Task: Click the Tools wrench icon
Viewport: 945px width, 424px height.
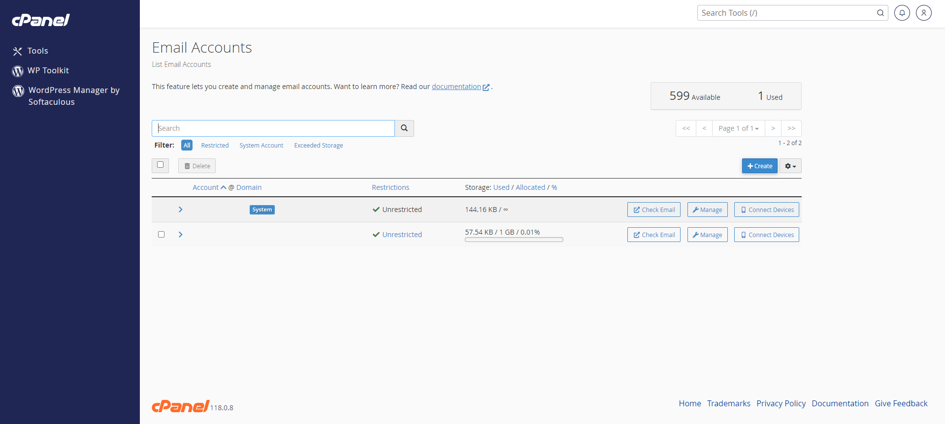Action: point(18,51)
